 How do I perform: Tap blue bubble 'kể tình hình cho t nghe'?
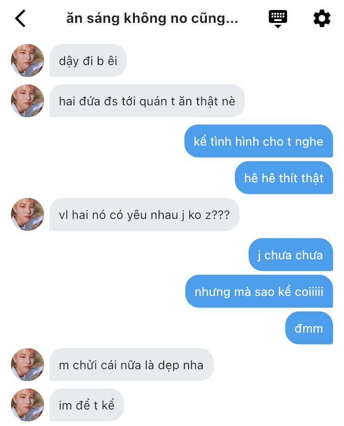click(259, 141)
